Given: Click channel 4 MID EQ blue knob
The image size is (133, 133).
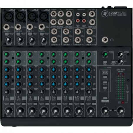Looking at the screenshot, I should (42, 77).
